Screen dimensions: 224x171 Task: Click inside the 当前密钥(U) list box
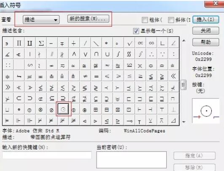pos(132,160)
